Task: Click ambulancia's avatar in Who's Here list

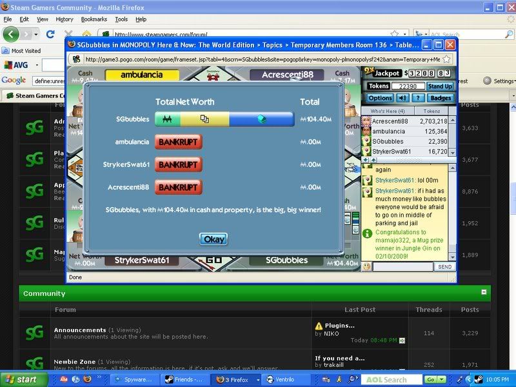Action: point(366,132)
